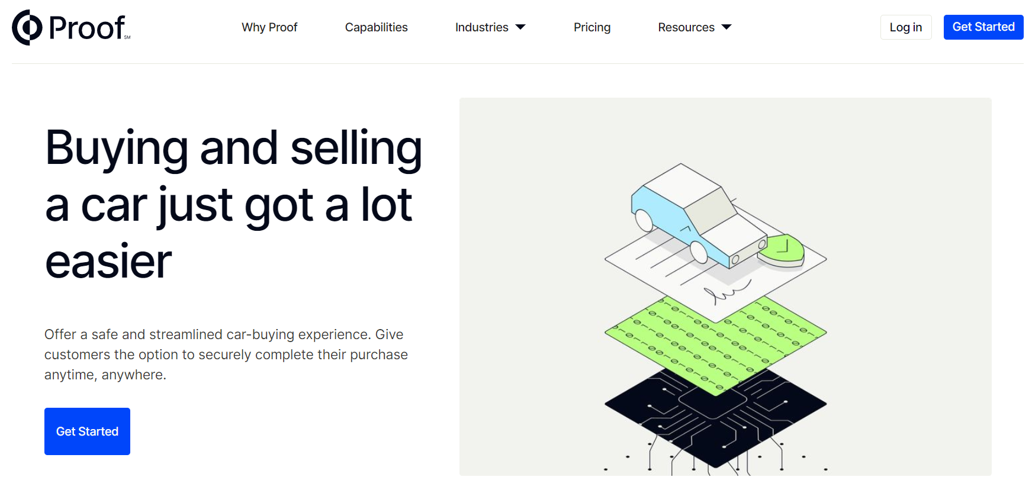
Task: Click the "Offer a safe and streamlined" paragraph
Action: 226,354
